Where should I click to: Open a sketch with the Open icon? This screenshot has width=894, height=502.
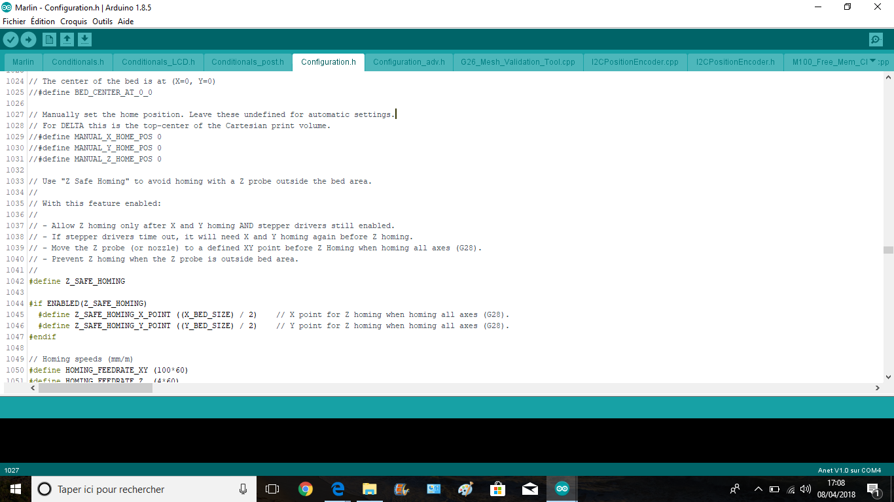(x=67, y=40)
